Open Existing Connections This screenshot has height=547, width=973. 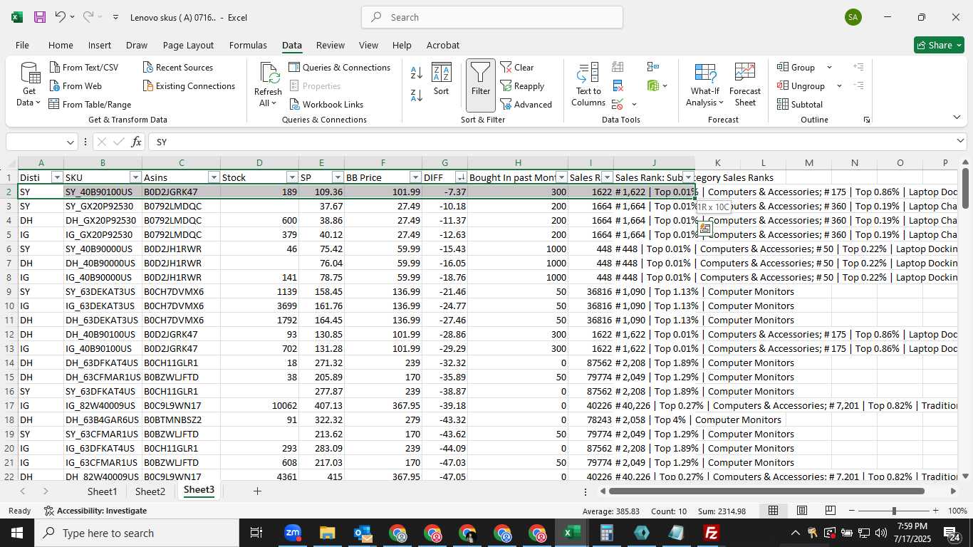(x=189, y=86)
